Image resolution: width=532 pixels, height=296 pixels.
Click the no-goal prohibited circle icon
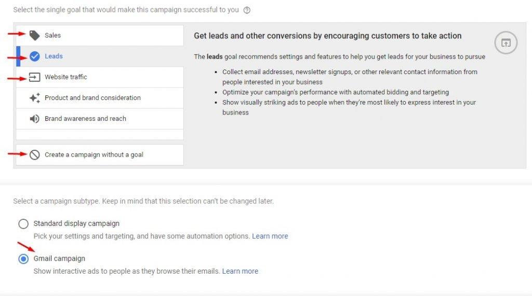point(34,155)
